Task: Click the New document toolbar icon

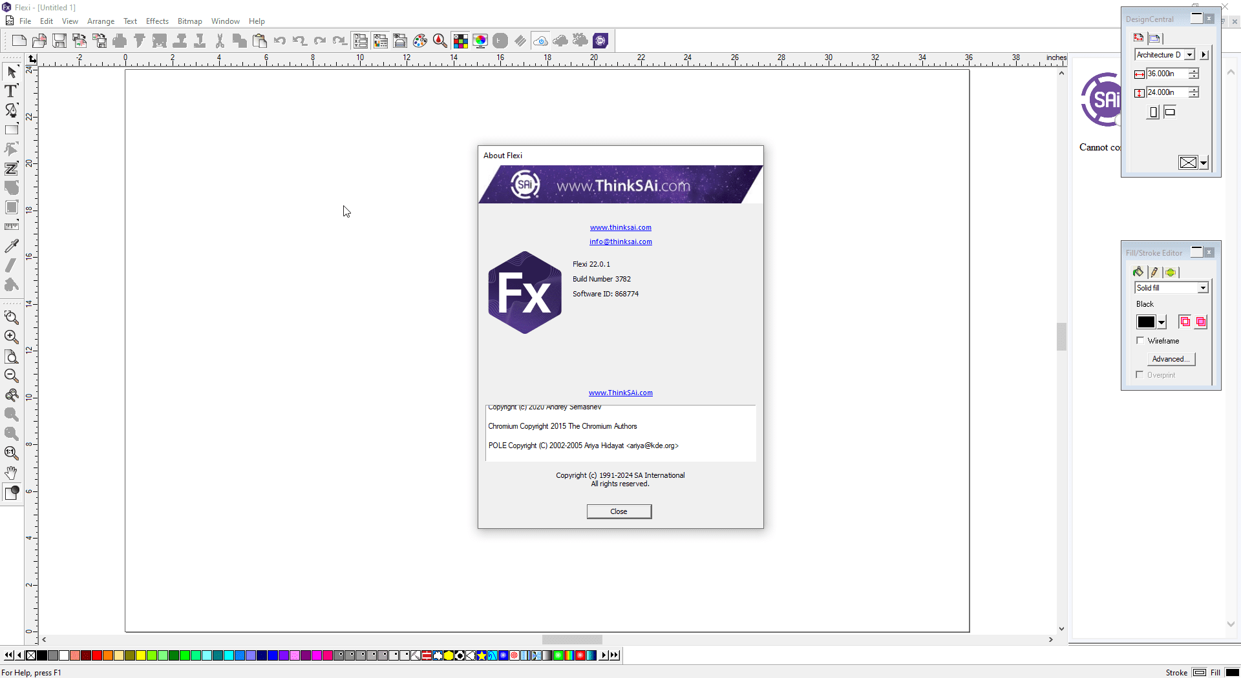Action: pos(19,41)
